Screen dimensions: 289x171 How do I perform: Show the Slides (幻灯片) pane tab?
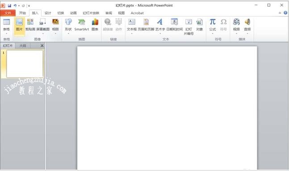(8, 46)
